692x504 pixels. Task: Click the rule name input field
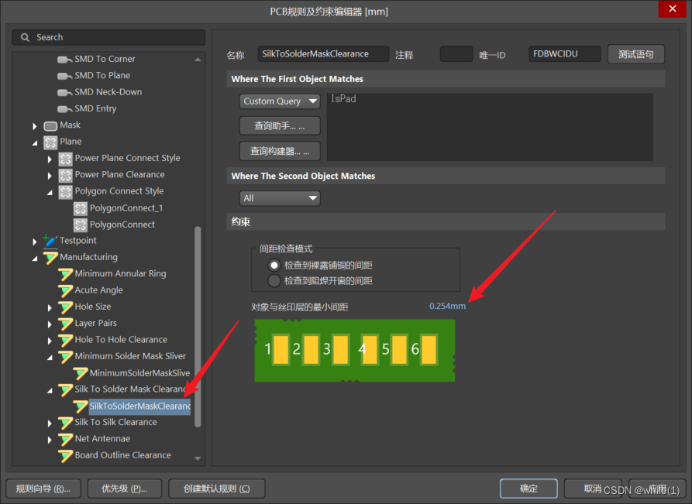tap(323, 54)
